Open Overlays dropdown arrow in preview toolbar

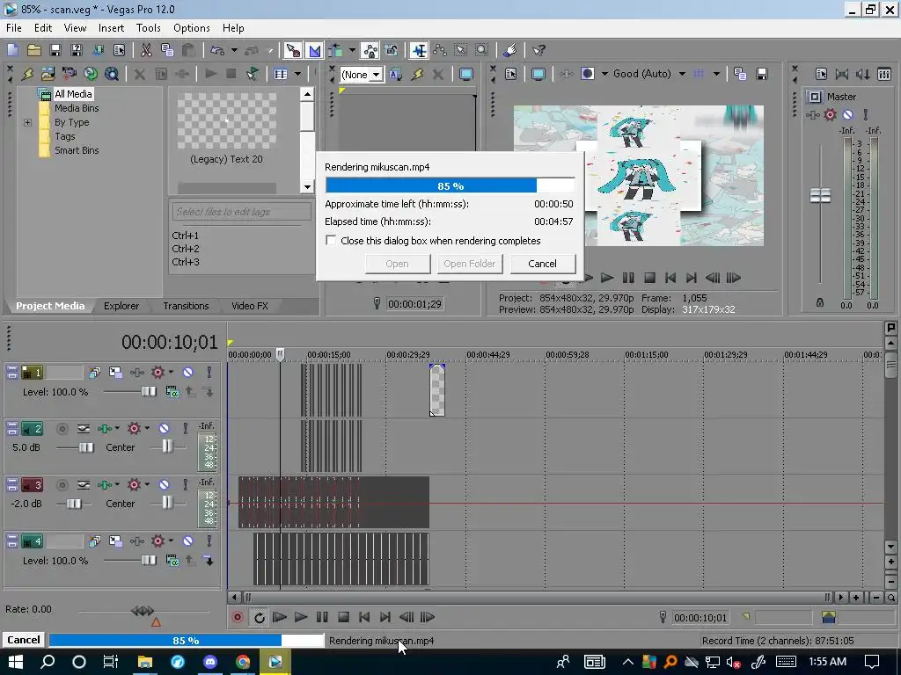[x=716, y=74]
